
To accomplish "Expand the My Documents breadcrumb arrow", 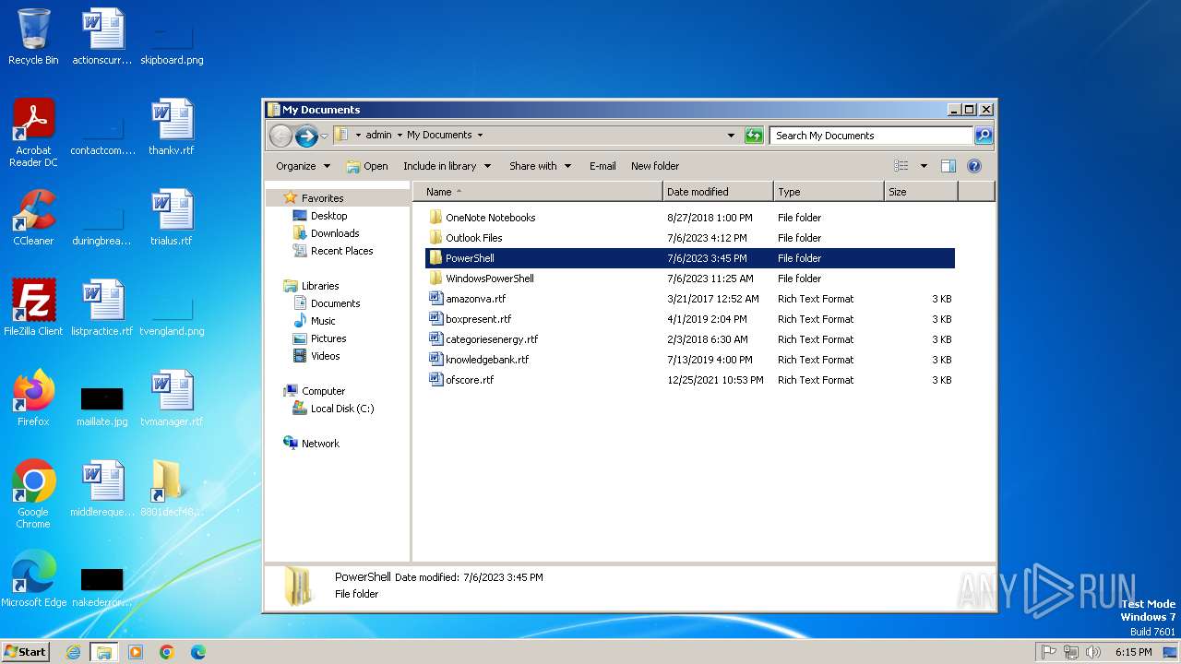I will tap(480, 136).
